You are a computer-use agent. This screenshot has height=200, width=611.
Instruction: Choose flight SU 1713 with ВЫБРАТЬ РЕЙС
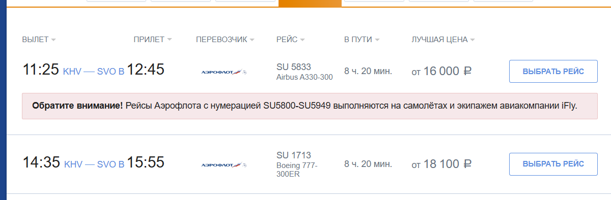click(x=553, y=164)
